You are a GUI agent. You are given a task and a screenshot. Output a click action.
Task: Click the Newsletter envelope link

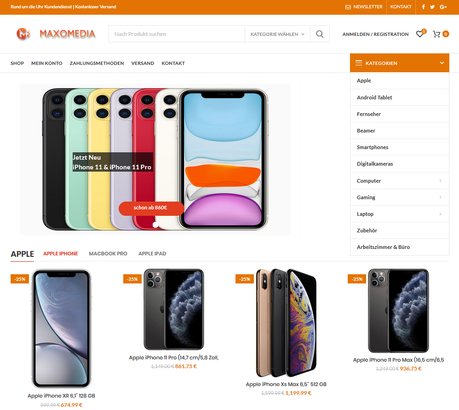(x=364, y=7)
